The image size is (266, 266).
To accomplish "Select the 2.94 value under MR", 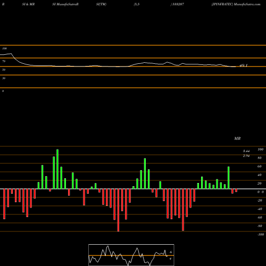I will pyautogui.click(x=246, y=156).
